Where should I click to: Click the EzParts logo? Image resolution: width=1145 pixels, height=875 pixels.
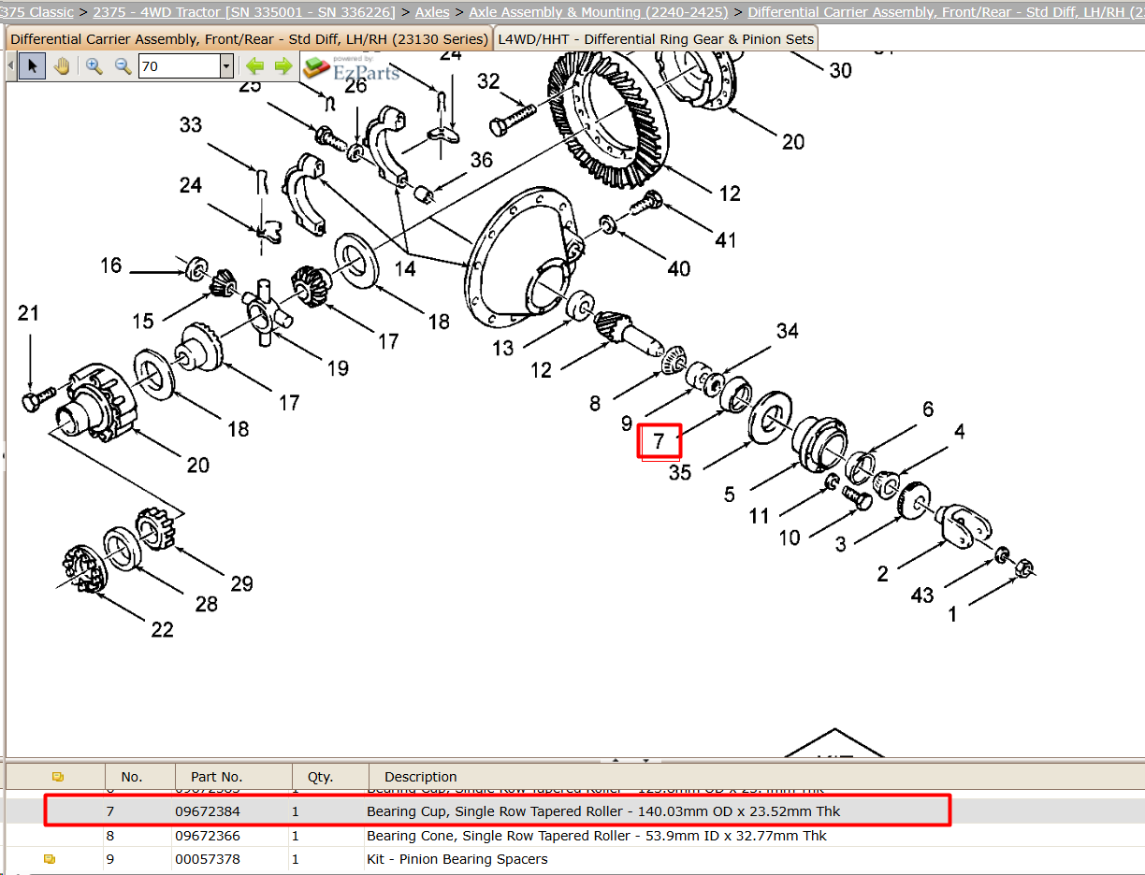(351, 67)
